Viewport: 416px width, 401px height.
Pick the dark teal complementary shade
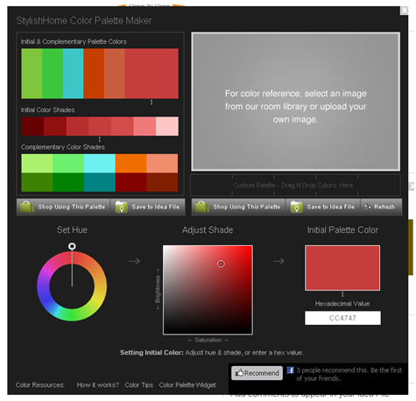100,182
